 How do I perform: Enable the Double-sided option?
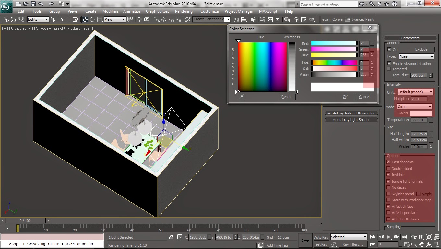point(388,169)
